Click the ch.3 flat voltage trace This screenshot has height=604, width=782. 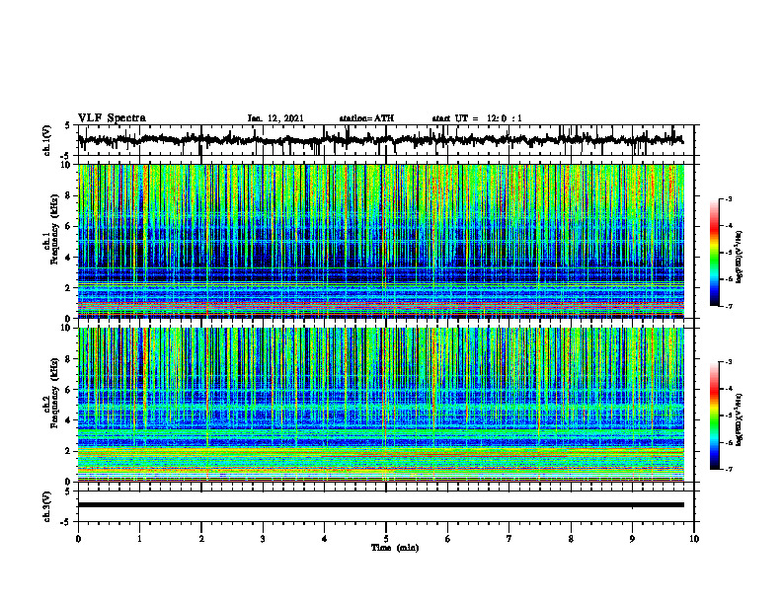point(381,505)
